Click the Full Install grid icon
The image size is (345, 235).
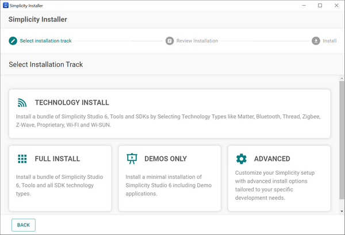tap(22, 159)
